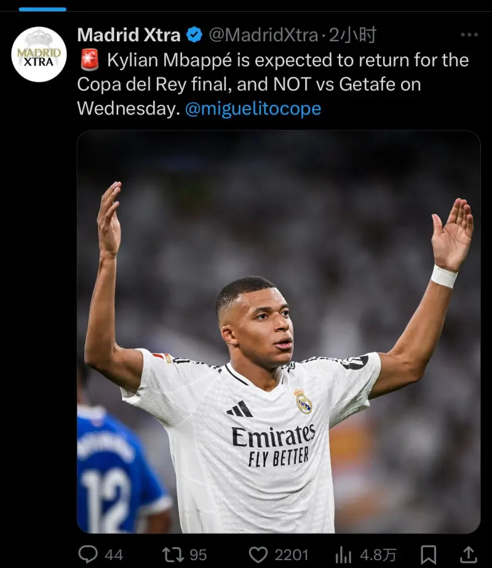Click the 4.8万 views count
The image size is (492, 568).
378,555
